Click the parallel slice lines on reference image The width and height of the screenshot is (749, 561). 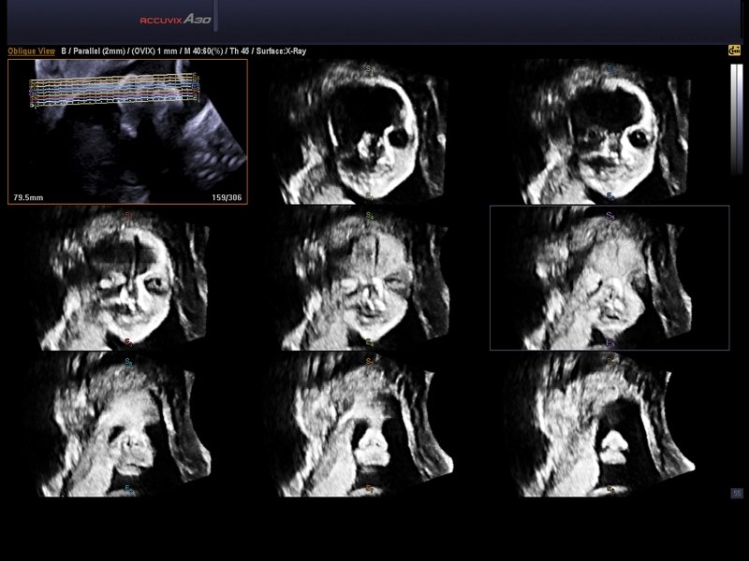(x=114, y=89)
